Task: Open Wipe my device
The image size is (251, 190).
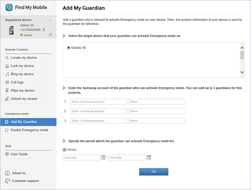Action: pos(22,90)
